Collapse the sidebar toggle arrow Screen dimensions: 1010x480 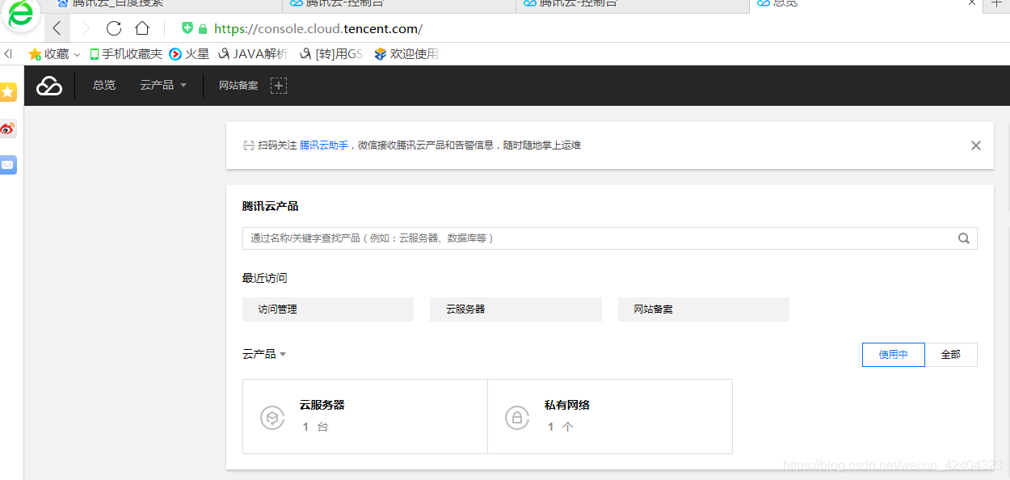coord(8,54)
